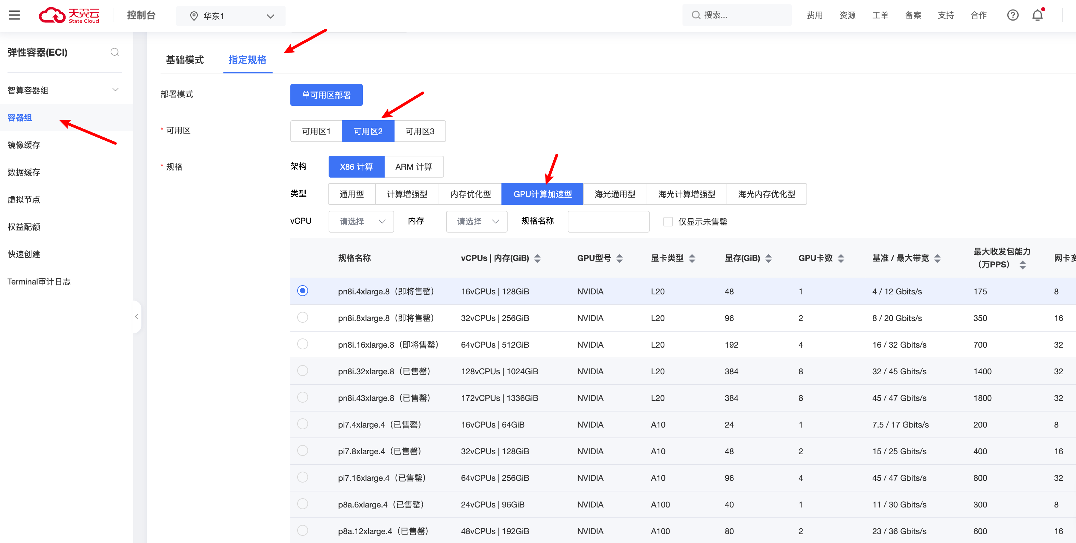Click the sidebar search icon beside ECI title
The image size is (1076, 543).
(114, 52)
